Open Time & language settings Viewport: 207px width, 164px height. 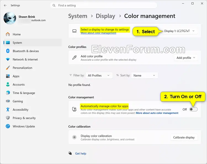pyautogui.click(x=33, y=93)
